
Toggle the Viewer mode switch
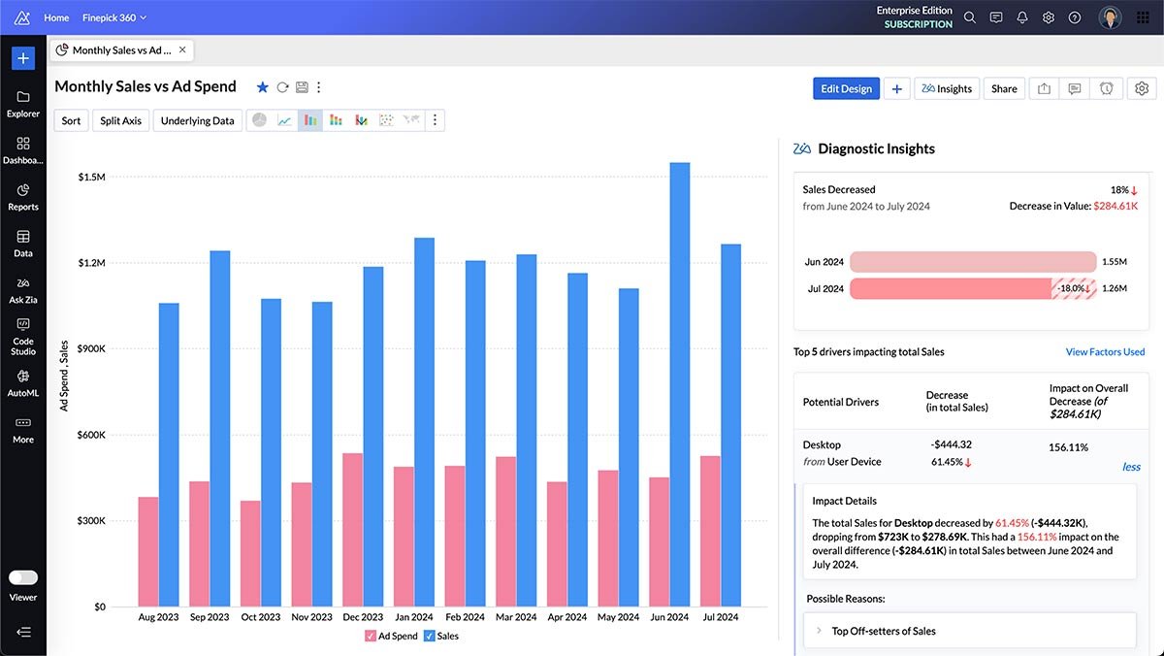23,577
